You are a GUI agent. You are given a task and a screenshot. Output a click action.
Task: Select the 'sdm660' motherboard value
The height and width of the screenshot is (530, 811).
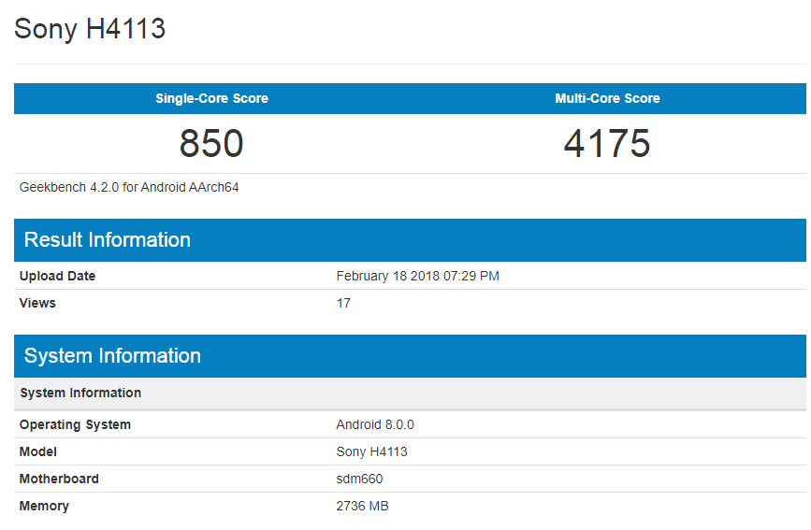point(359,479)
